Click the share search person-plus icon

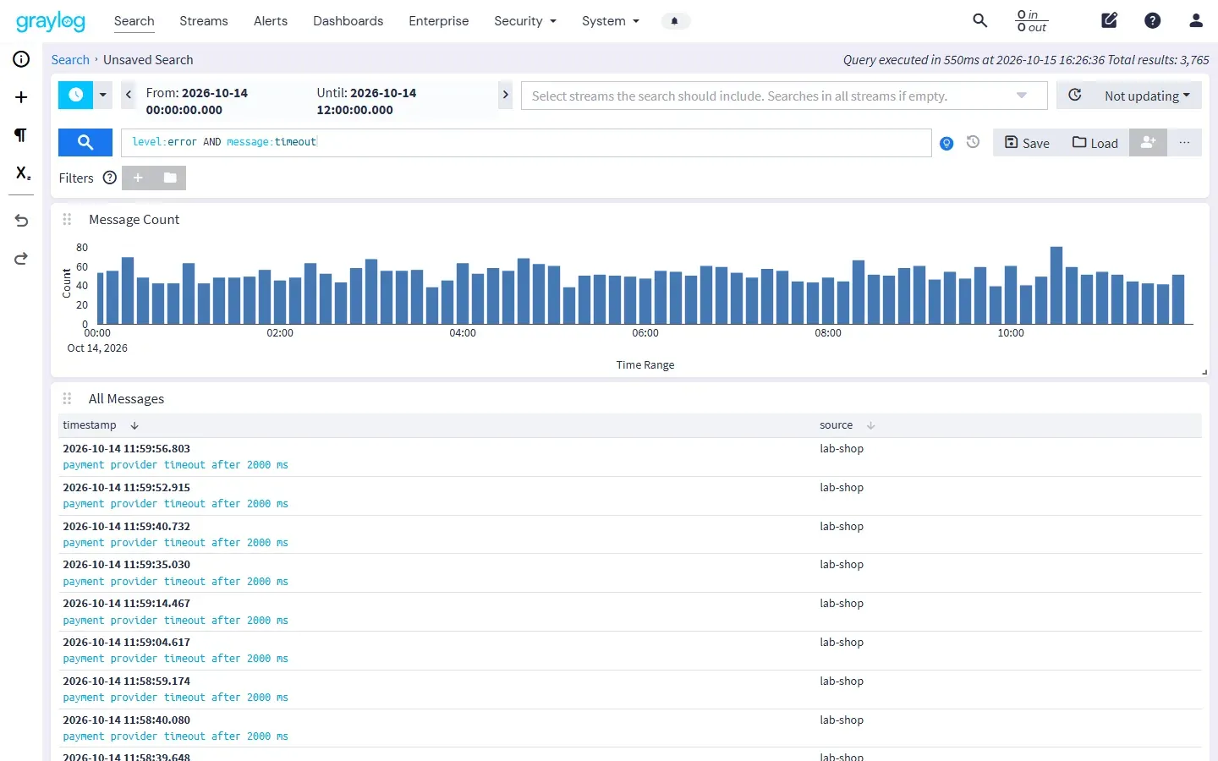click(1148, 142)
